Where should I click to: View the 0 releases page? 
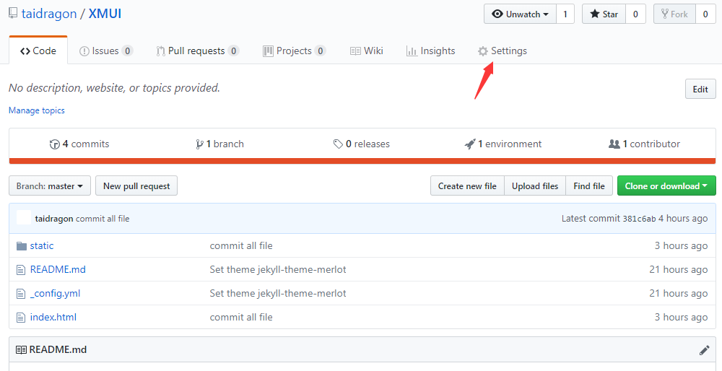(362, 144)
